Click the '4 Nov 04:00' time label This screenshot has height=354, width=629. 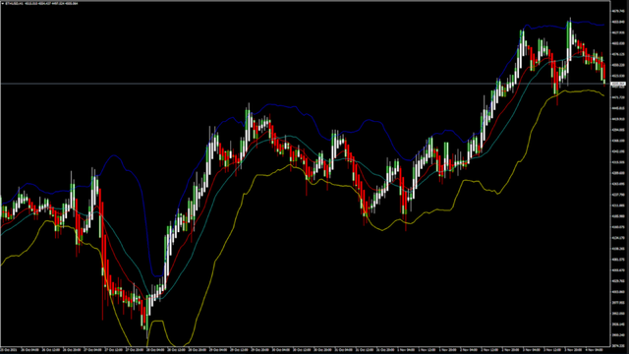coord(594,350)
